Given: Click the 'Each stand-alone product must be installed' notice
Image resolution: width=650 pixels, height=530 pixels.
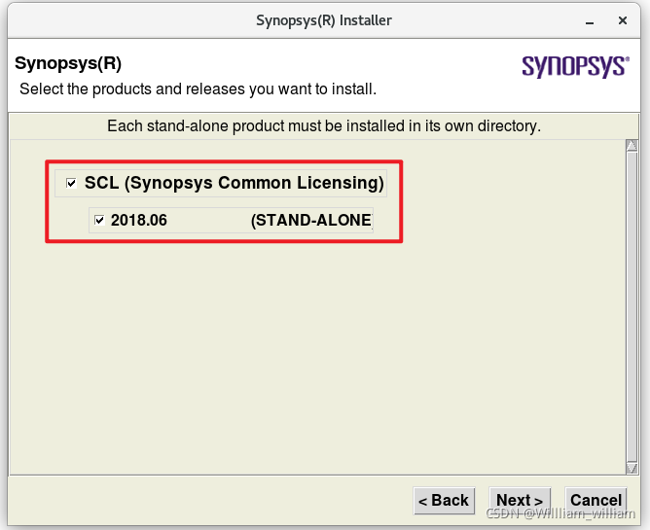Looking at the screenshot, I should point(324,126).
